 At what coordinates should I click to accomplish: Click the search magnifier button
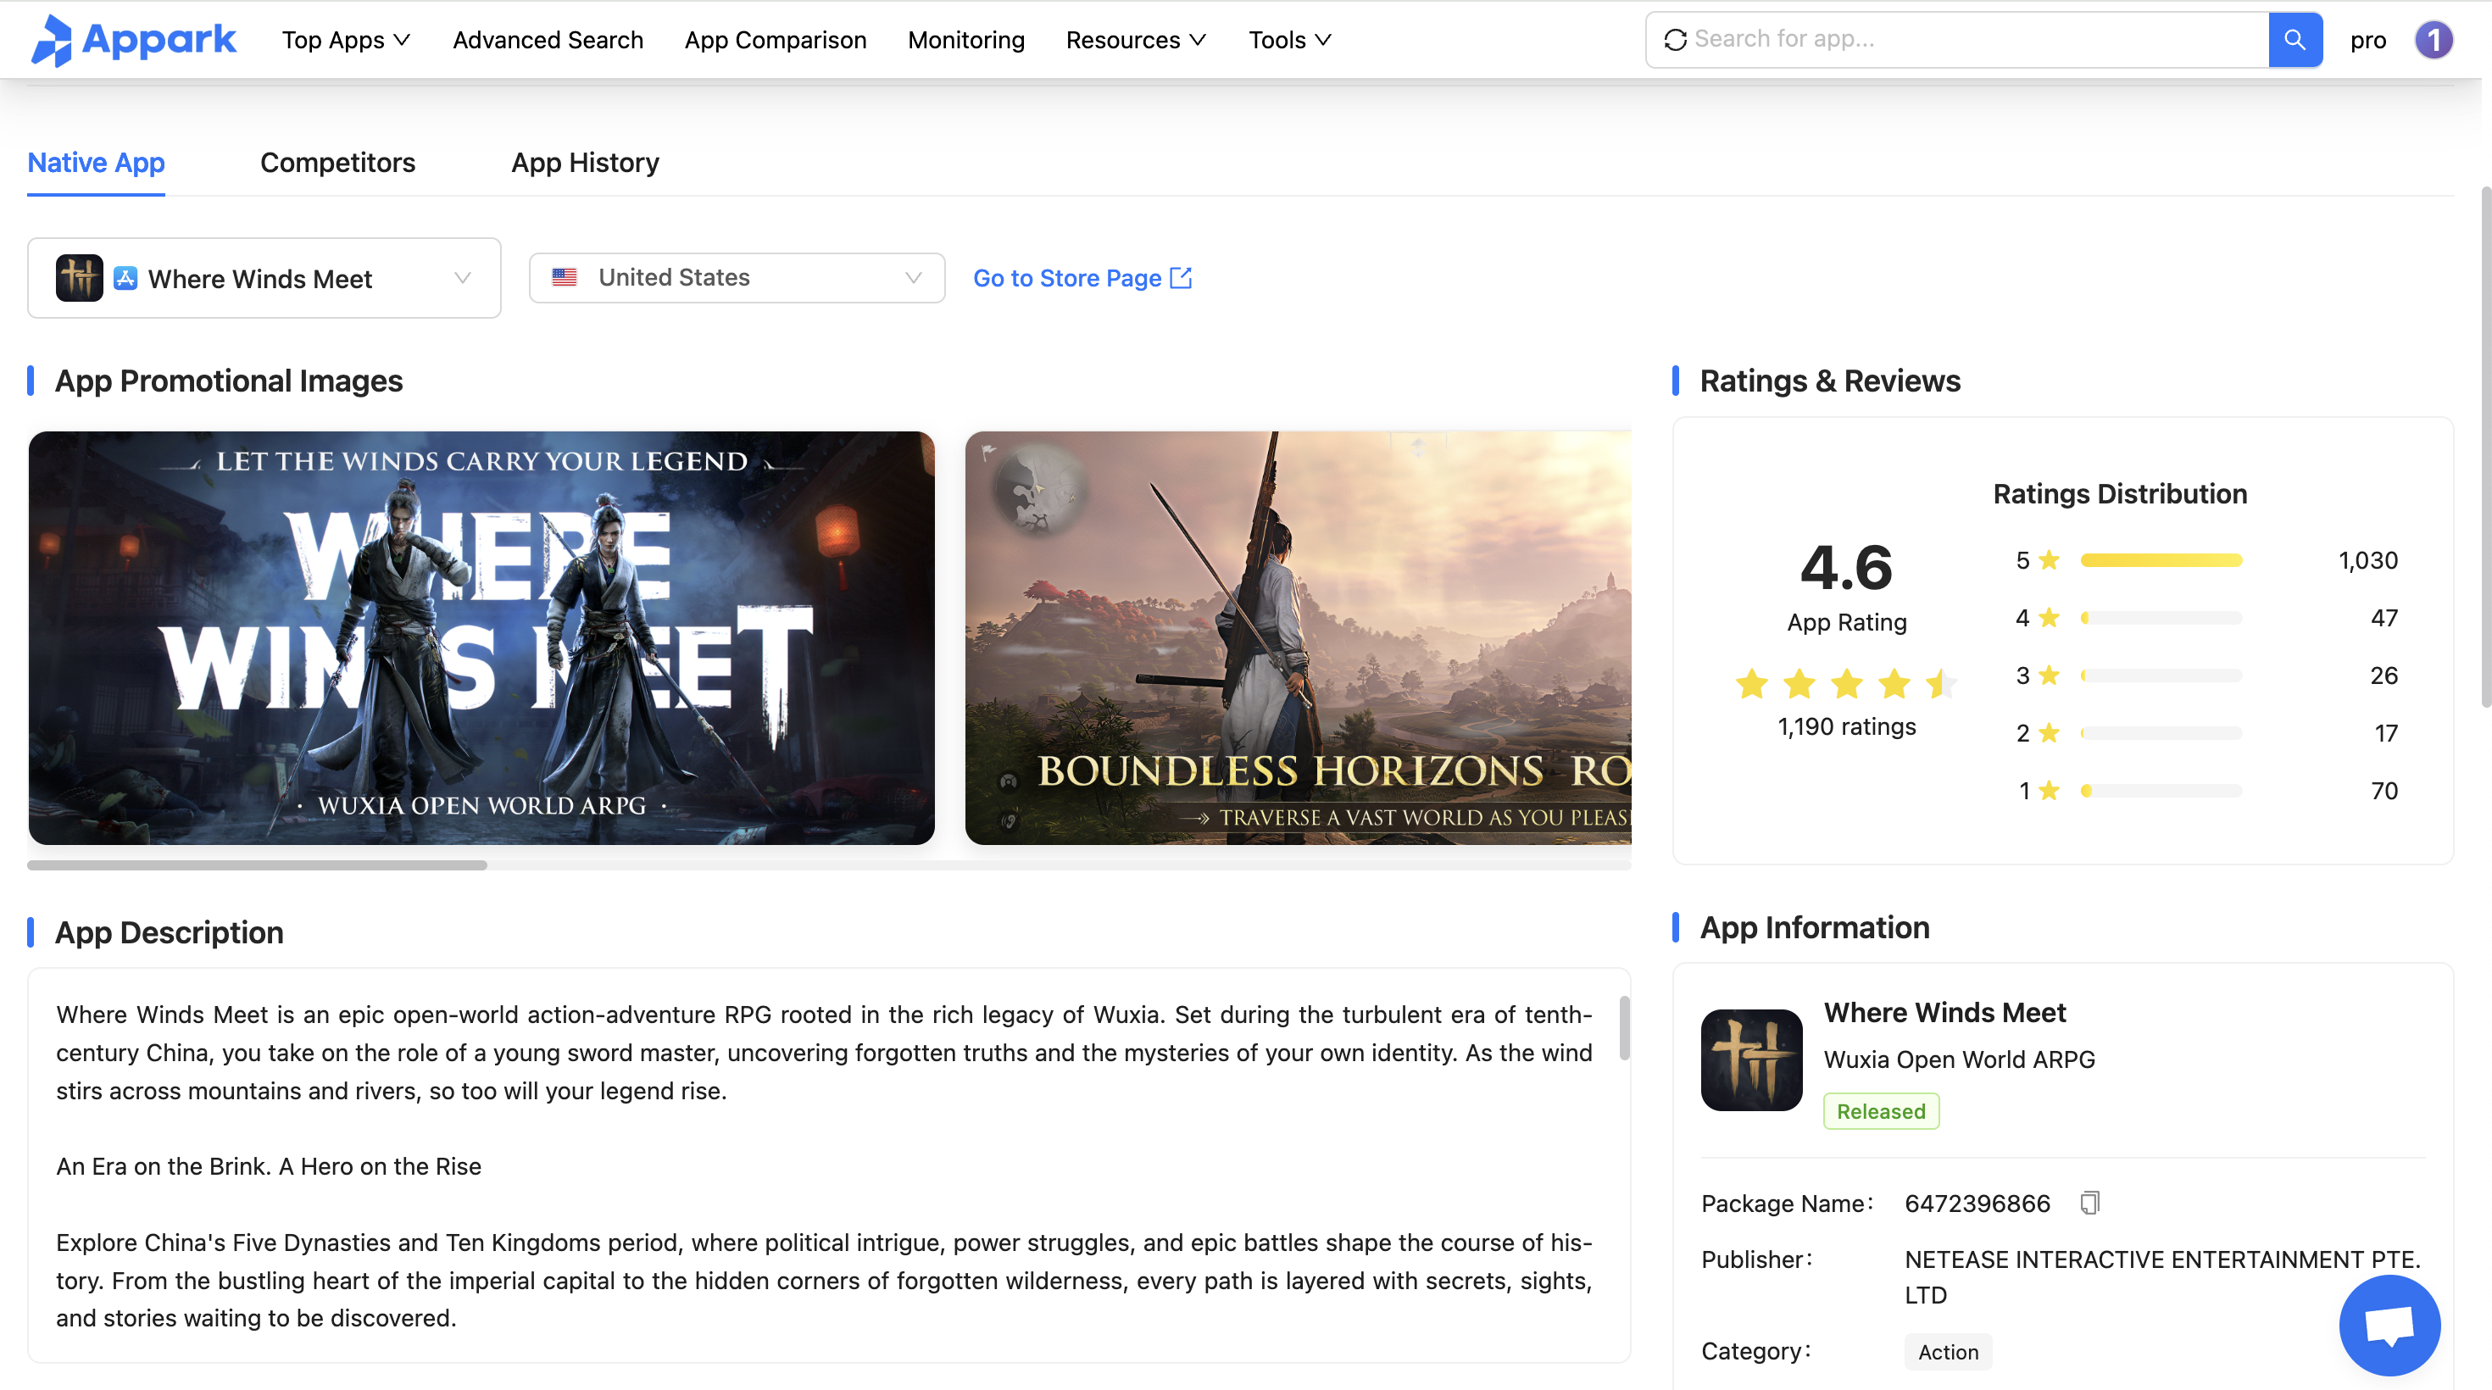click(2294, 40)
